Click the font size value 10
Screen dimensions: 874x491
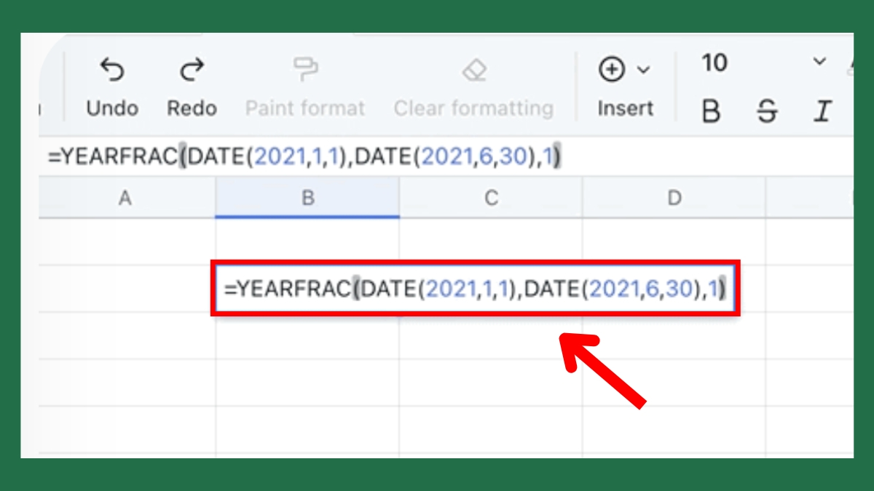coord(714,63)
